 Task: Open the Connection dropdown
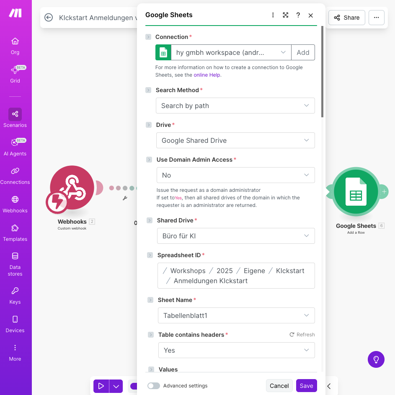tap(231, 52)
